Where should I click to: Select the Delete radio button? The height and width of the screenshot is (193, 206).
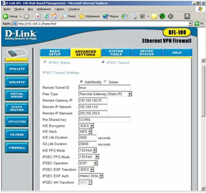[105, 82]
